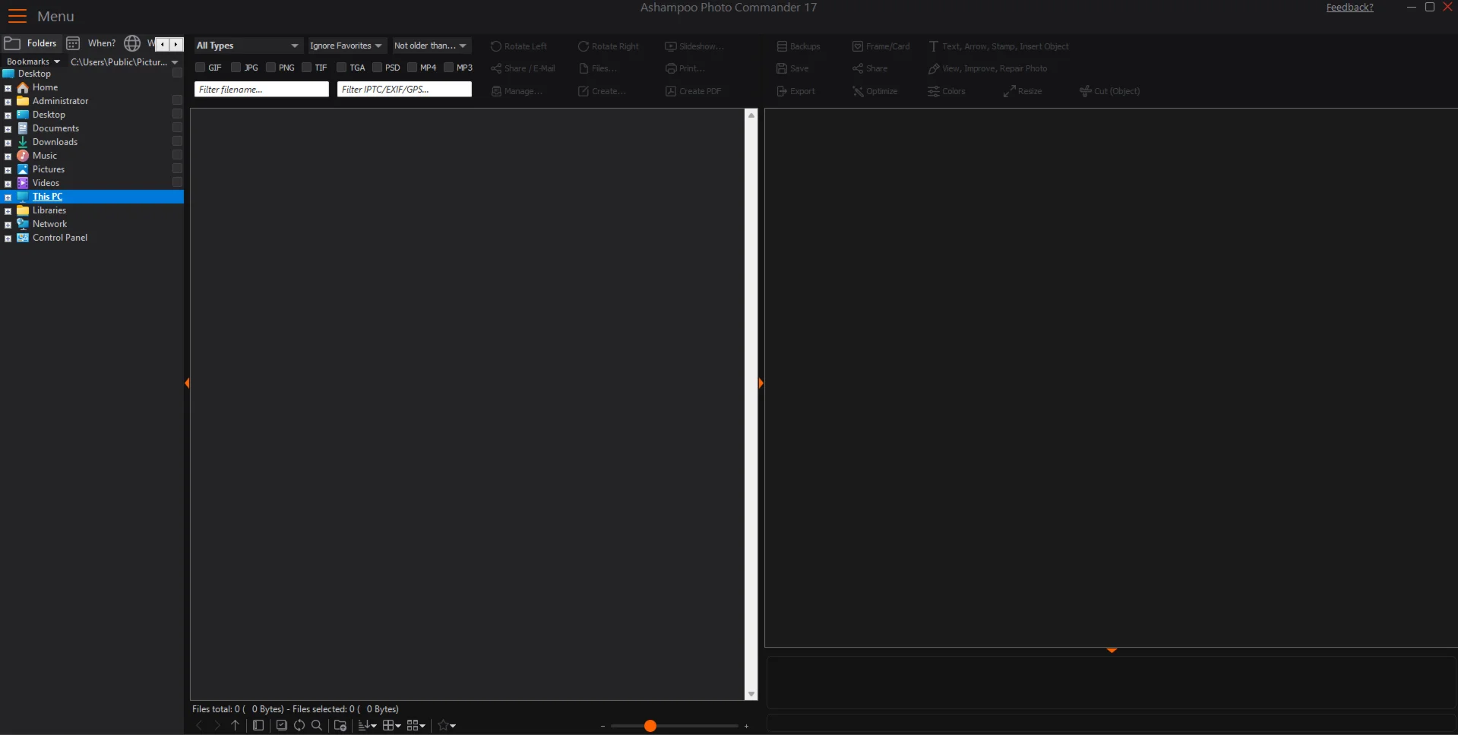Choose Create PDF tool
1458x735 pixels.
click(x=693, y=91)
